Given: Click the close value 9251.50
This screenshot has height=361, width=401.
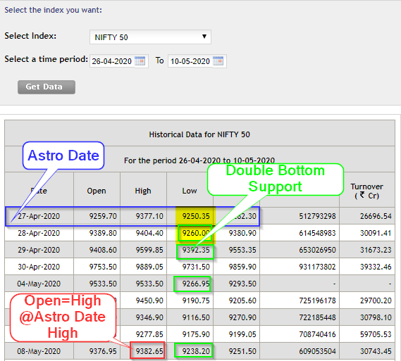Looking at the screenshot, I should pos(242,351).
